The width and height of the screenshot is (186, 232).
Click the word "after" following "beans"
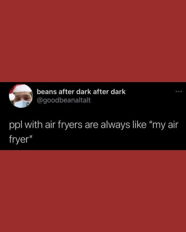tap(67, 92)
